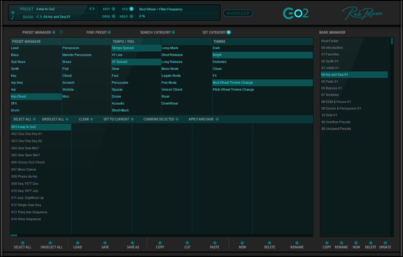Click the COPY preset icon in bottom toolbar
This screenshot has height=257, width=403.
(x=160, y=243)
